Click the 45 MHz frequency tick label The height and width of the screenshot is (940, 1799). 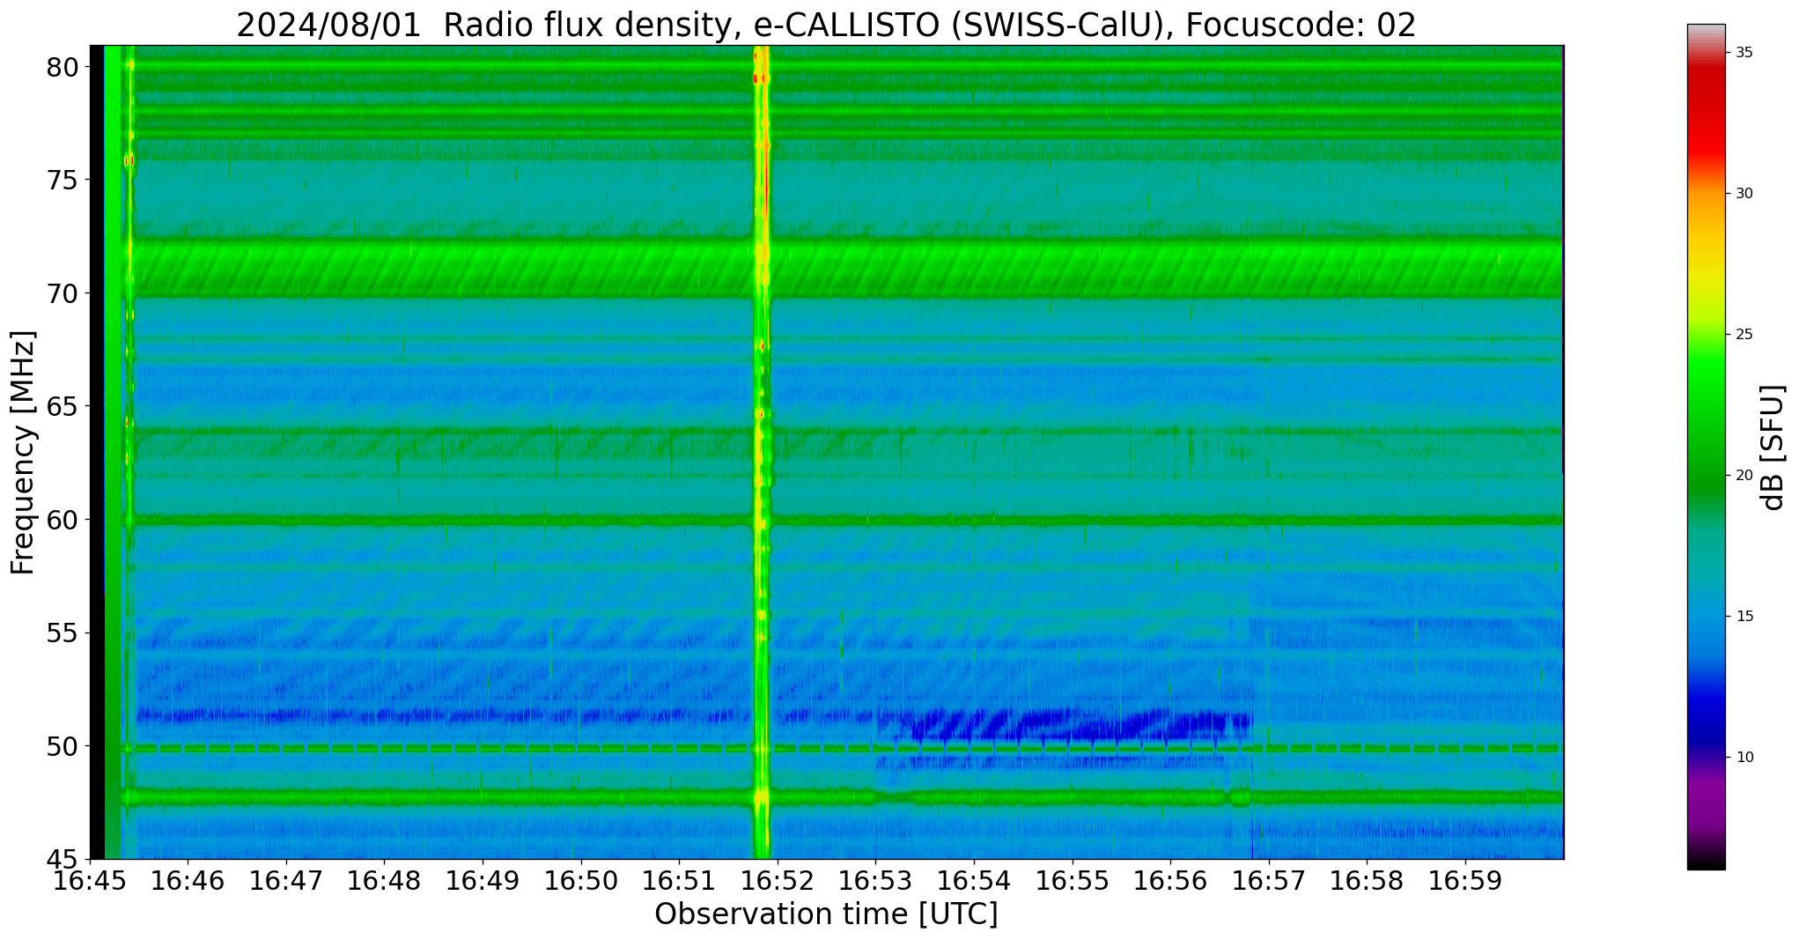tap(63, 860)
